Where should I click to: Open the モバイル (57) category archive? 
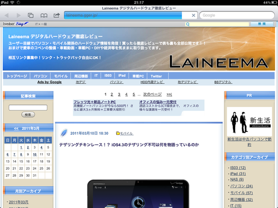point(241,193)
